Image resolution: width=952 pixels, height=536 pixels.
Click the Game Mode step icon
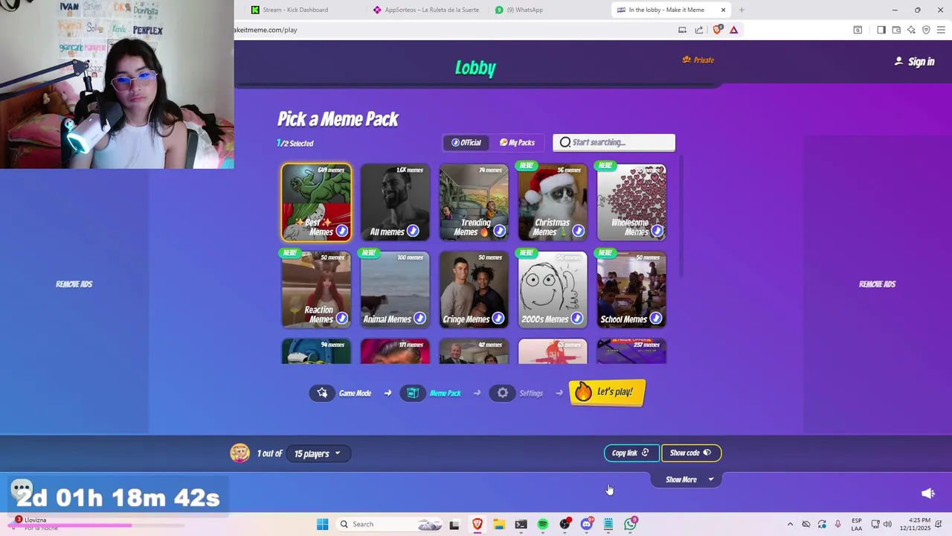(x=322, y=393)
